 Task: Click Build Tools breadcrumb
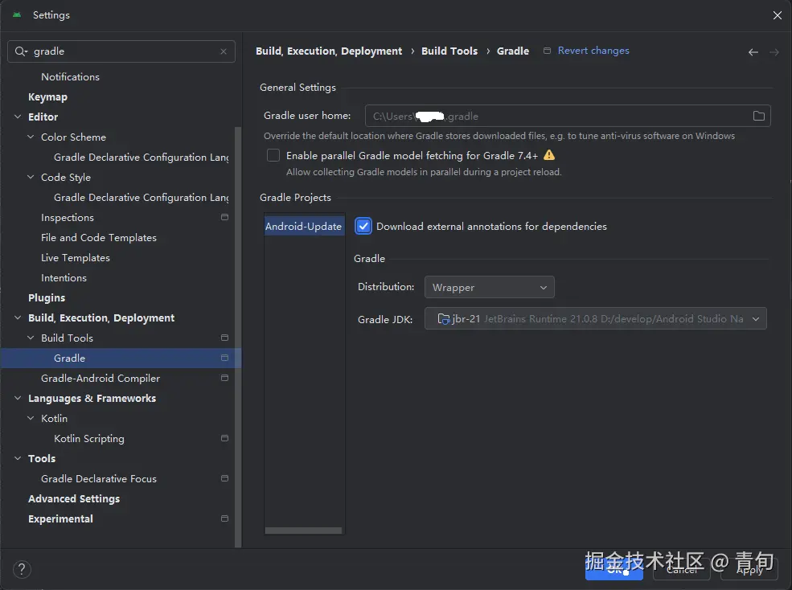(x=449, y=51)
